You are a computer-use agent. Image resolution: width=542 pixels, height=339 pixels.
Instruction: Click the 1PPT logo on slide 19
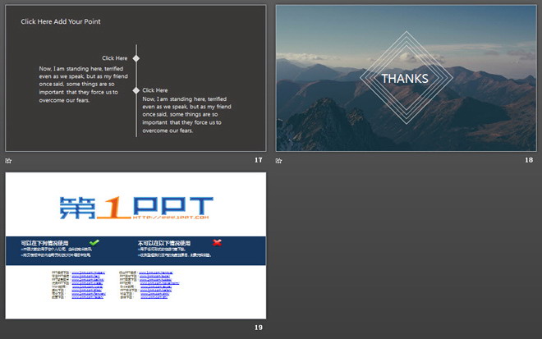(136, 208)
